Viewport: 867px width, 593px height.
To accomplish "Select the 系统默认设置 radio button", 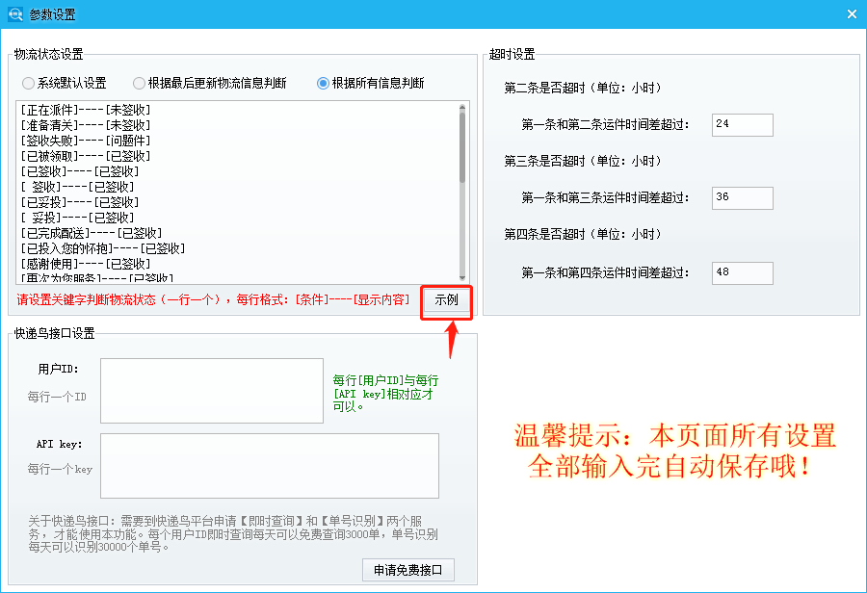I will click(x=29, y=83).
